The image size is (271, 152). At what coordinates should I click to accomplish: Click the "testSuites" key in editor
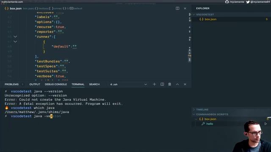pos(47,71)
